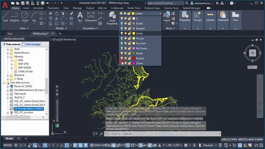Click the MODEL space status button

click(x=8, y=145)
